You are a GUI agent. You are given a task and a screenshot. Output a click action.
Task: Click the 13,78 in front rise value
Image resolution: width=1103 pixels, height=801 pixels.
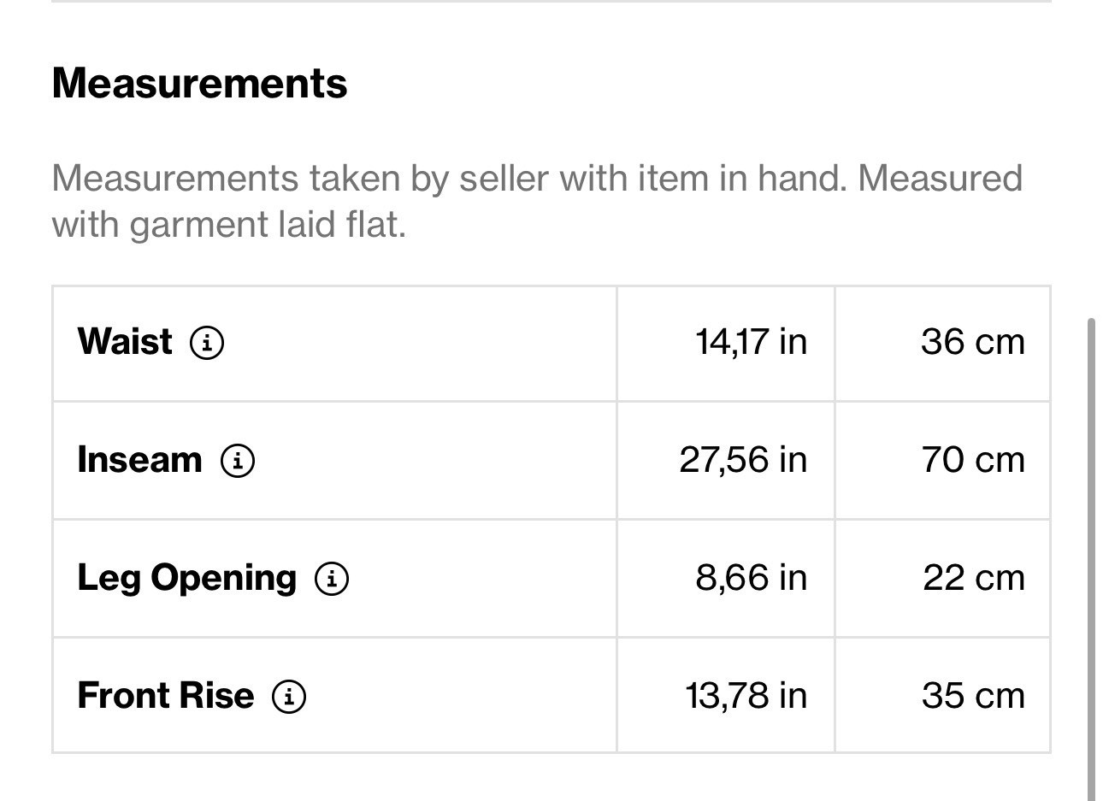pyautogui.click(x=746, y=695)
